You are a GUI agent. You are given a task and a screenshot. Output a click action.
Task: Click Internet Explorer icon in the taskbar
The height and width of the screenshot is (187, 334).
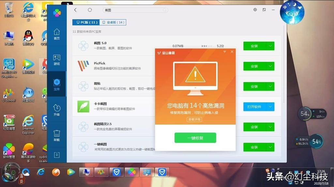[x=41, y=172]
